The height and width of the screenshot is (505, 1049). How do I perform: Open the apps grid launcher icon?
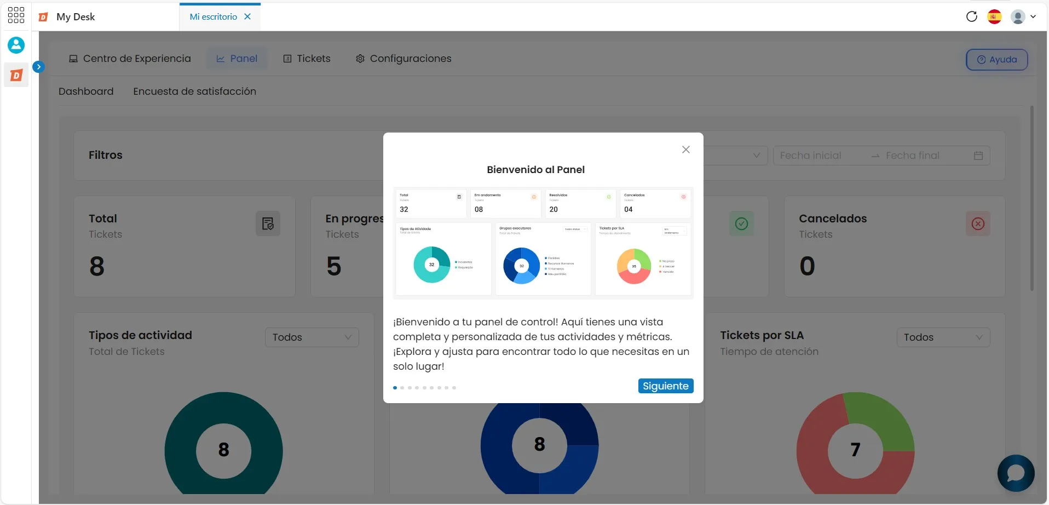(x=16, y=15)
